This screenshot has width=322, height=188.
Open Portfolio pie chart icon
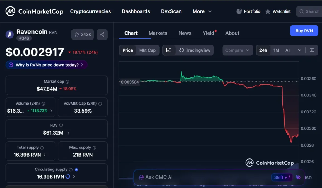[239, 11]
